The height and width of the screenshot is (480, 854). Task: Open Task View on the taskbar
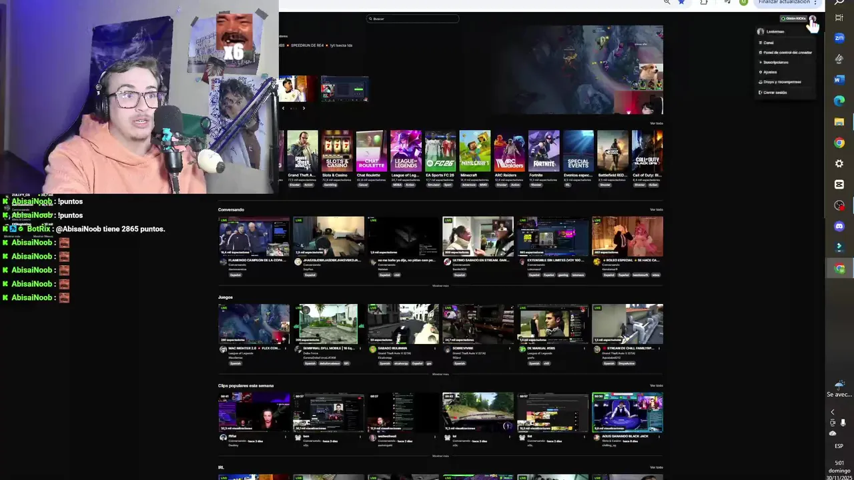[839, 18]
